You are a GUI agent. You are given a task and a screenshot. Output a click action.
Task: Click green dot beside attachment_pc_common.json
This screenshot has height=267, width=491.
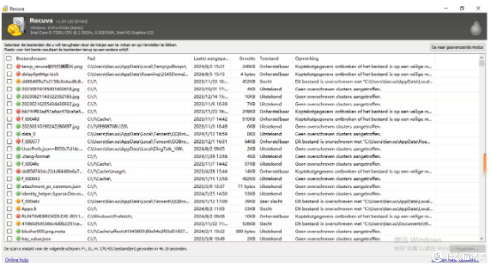(x=19, y=186)
